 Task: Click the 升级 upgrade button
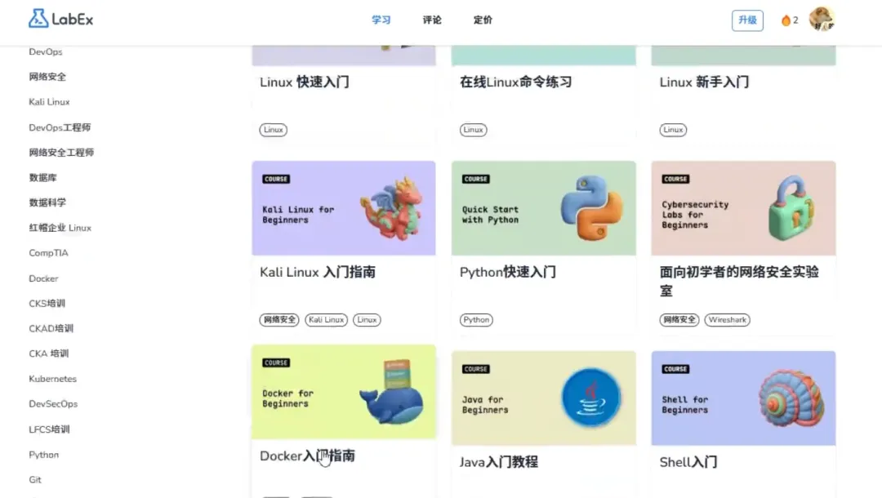click(x=747, y=20)
